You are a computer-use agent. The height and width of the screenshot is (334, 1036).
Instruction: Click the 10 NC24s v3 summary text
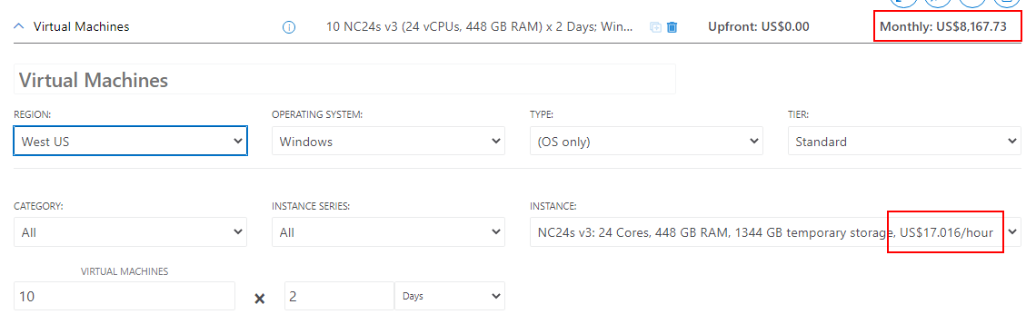point(480,27)
